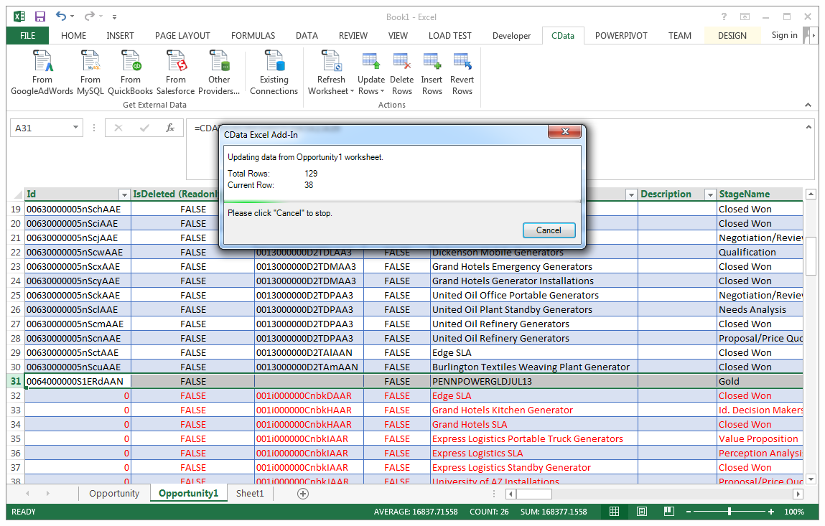The height and width of the screenshot is (526, 825).
Task: Expand the formula bar
Action: (x=808, y=127)
